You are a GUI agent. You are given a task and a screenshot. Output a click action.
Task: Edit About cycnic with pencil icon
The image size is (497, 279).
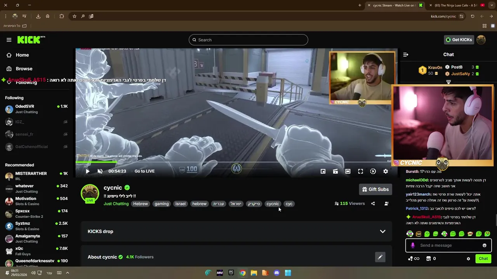[x=380, y=257]
